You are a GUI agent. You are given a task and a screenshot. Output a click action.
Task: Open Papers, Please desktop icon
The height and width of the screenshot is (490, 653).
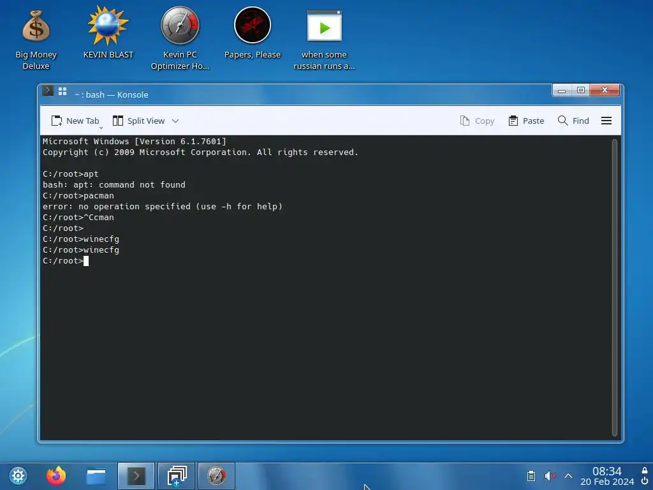pyautogui.click(x=253, y=33)
